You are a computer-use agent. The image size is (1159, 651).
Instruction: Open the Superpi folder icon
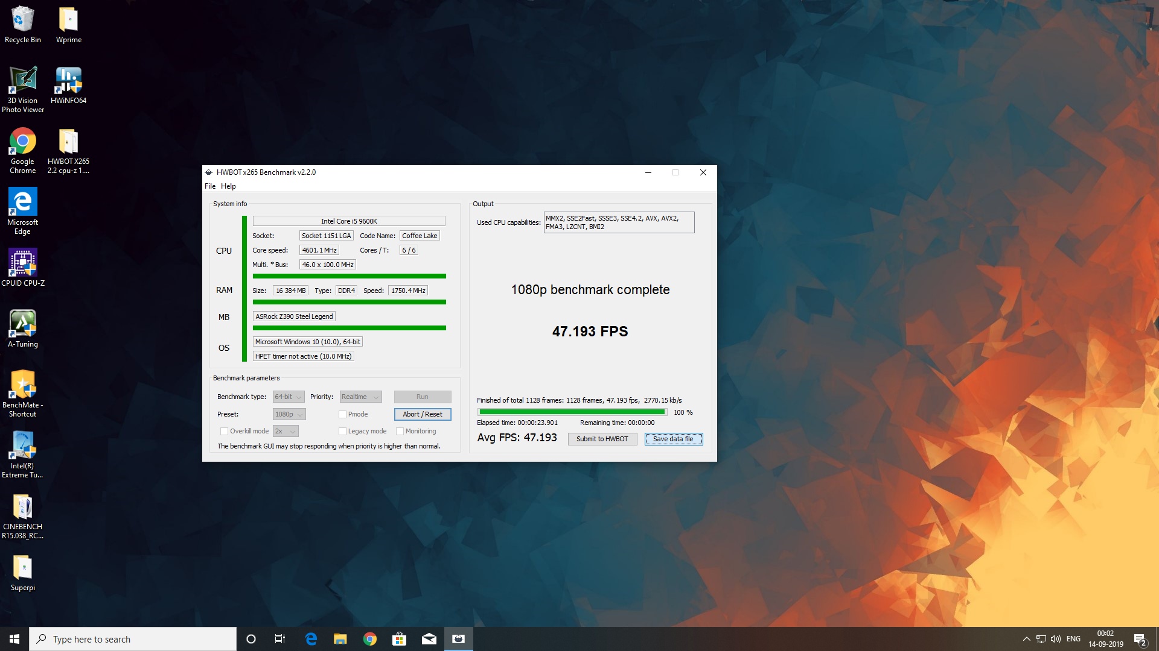(x=22, y=573)
